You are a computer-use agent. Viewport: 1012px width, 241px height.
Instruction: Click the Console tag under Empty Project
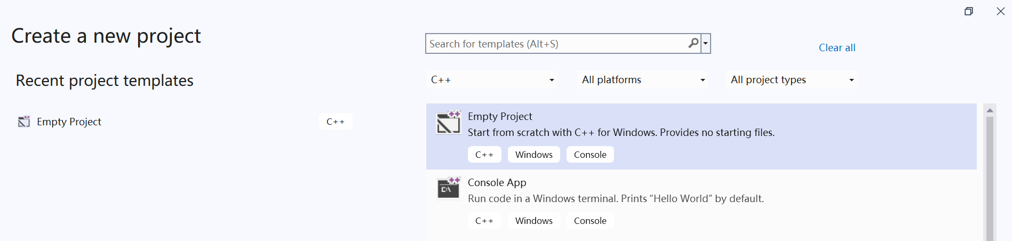tap(589, 155)
